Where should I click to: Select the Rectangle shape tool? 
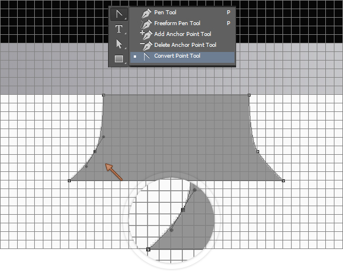[x=119, y=58]
